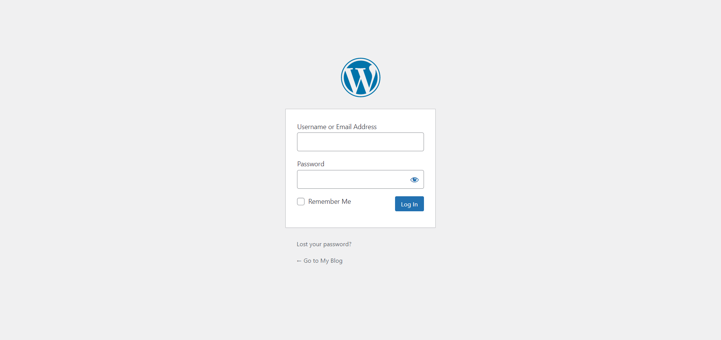Show password using the eye icon

tap(414, 180)
